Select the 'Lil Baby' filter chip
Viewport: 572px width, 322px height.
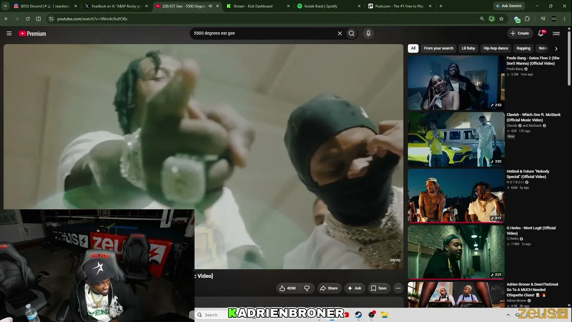(x=468, y=48)
